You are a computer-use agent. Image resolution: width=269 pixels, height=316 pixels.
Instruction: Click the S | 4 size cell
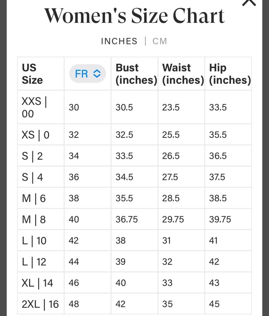(41, 177)
